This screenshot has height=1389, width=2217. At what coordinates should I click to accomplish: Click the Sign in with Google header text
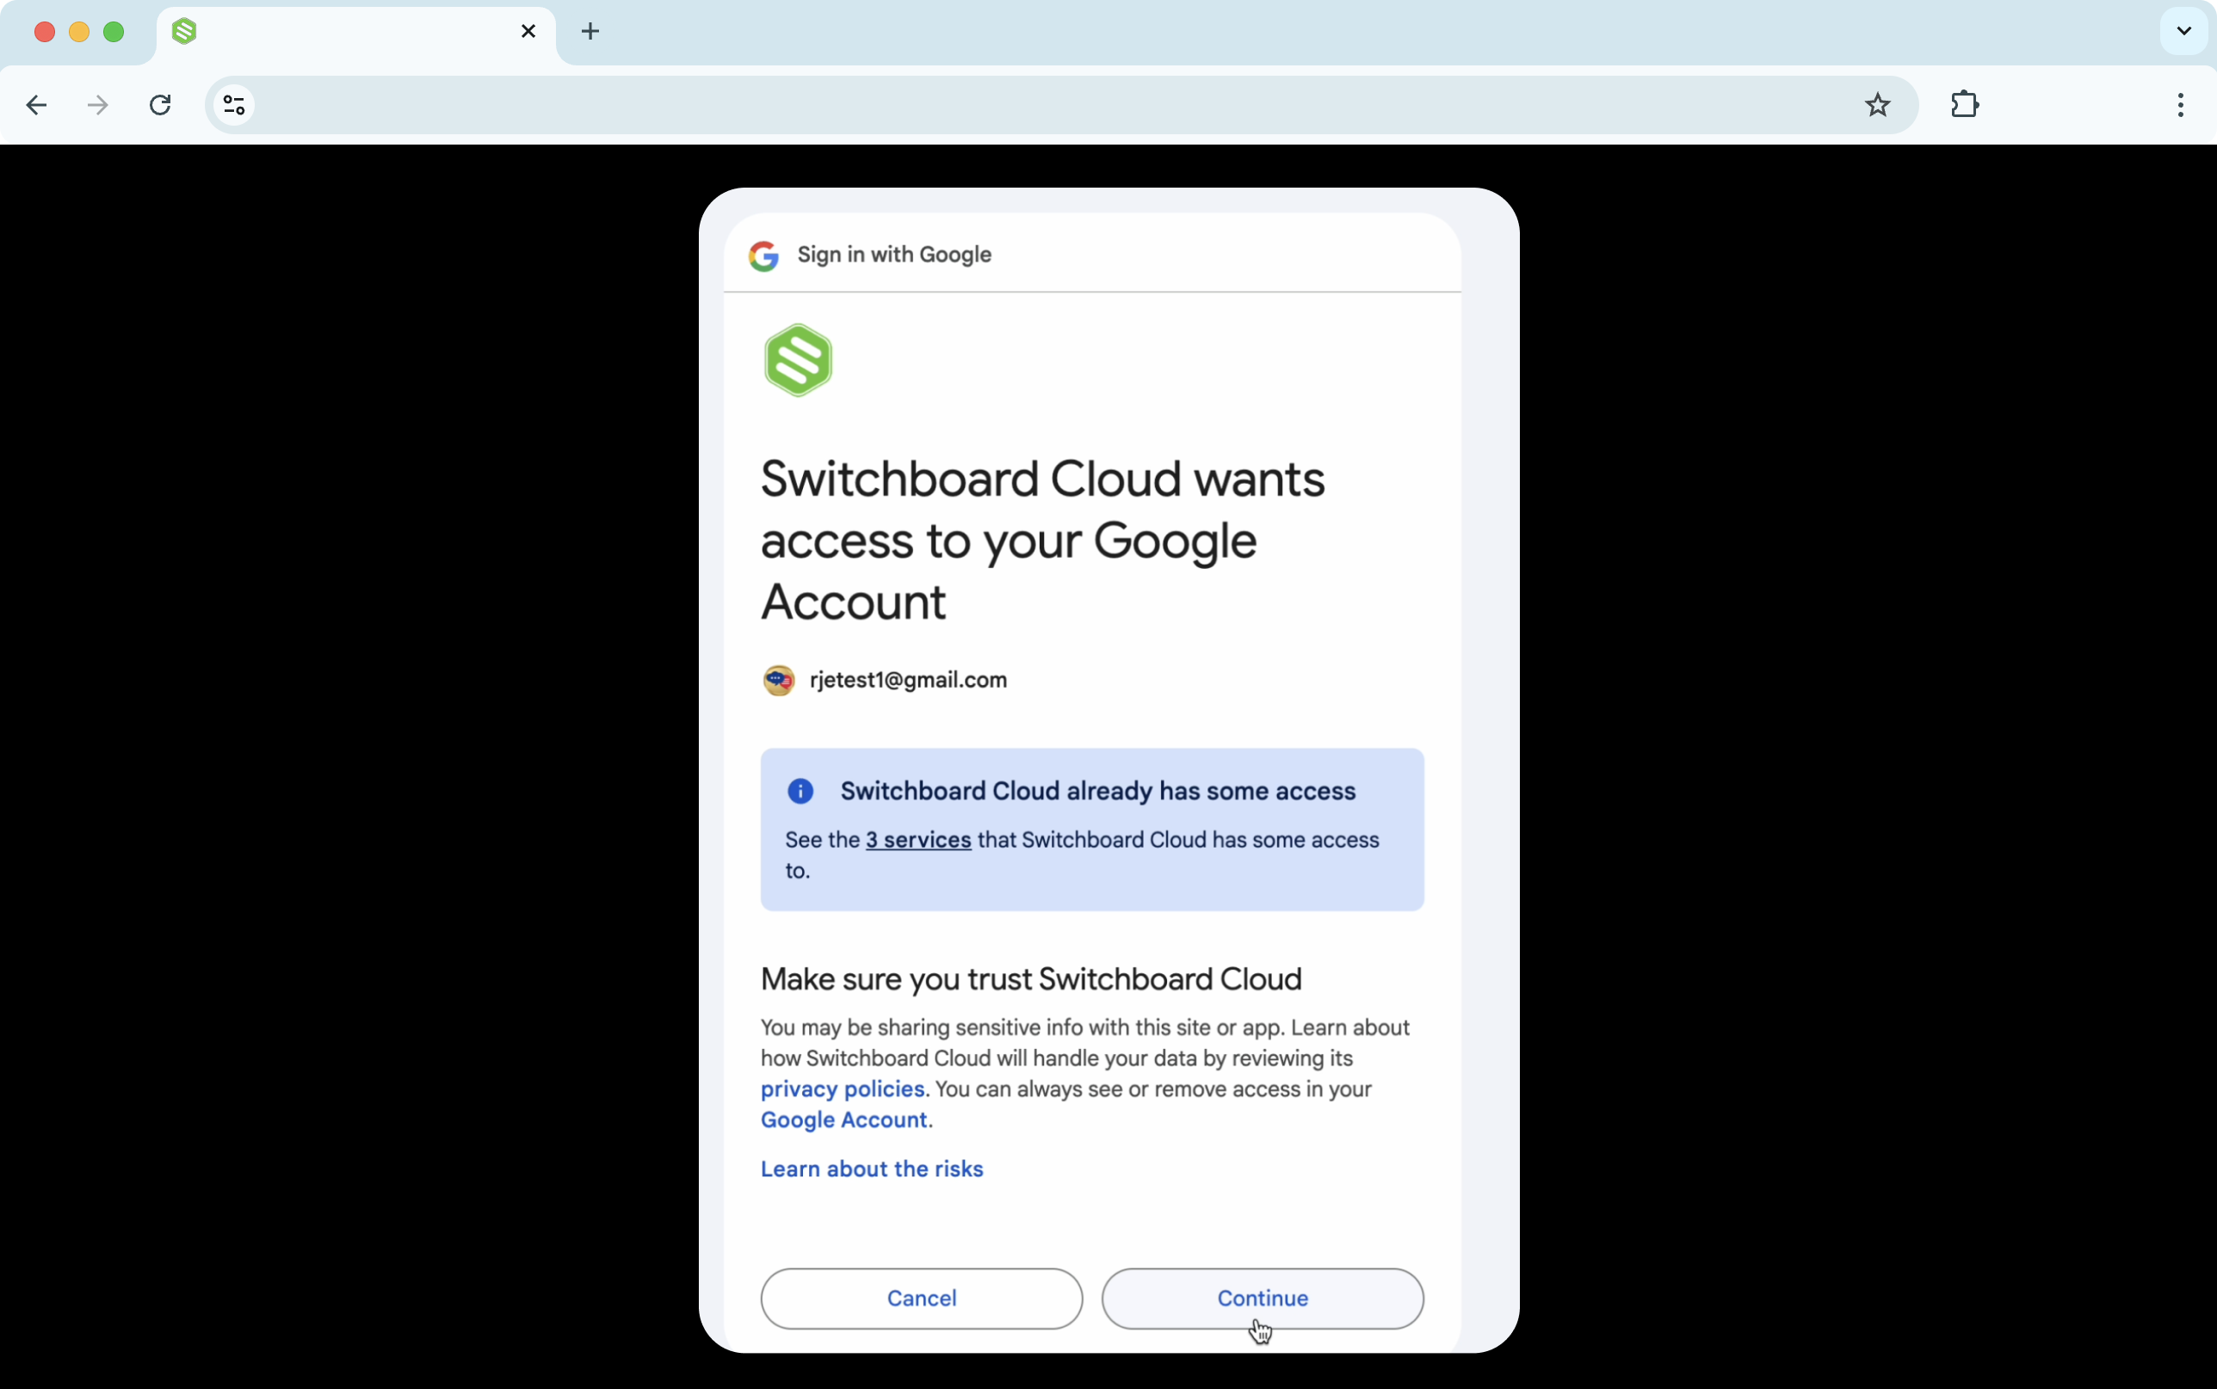pyautogui.click(x=894, y=255)
